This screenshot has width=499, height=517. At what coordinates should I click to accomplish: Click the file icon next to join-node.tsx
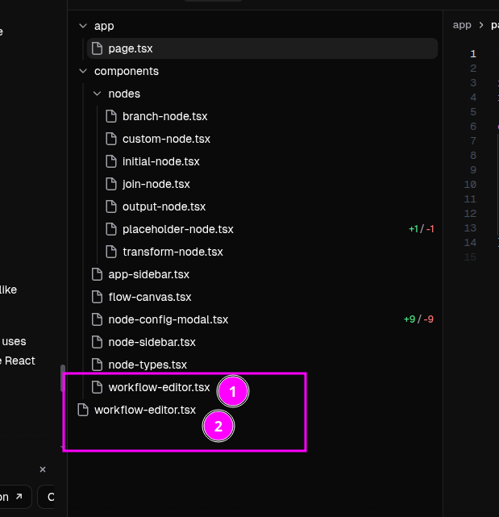pos(111,184)
